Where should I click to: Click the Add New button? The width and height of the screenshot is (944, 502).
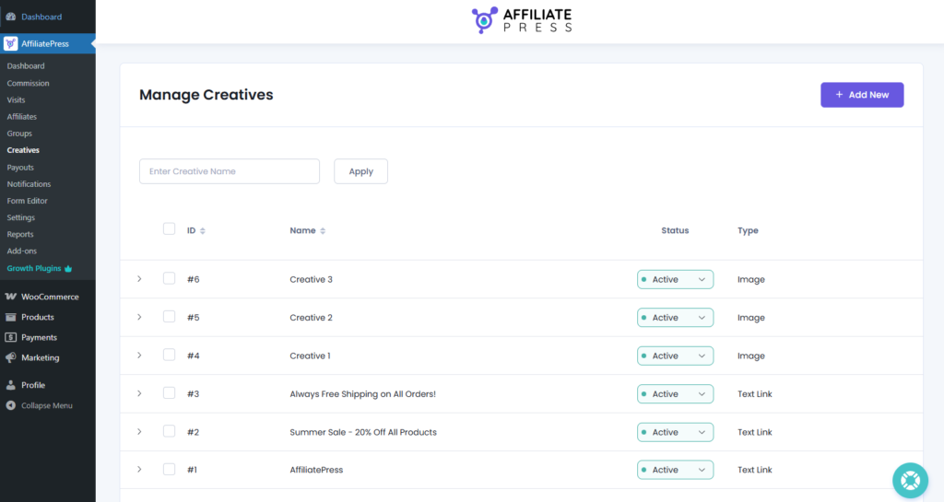[x=862, y=95]
